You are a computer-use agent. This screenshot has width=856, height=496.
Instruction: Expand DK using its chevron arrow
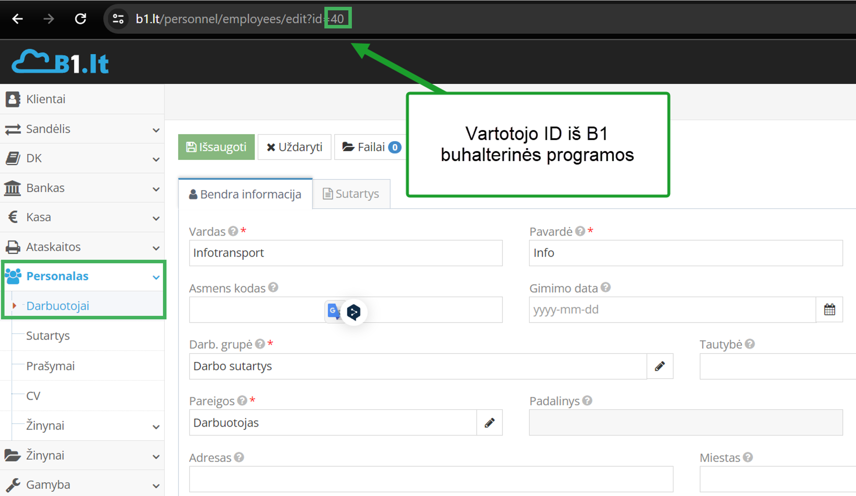pyautogui.click(x=156, y=159)
